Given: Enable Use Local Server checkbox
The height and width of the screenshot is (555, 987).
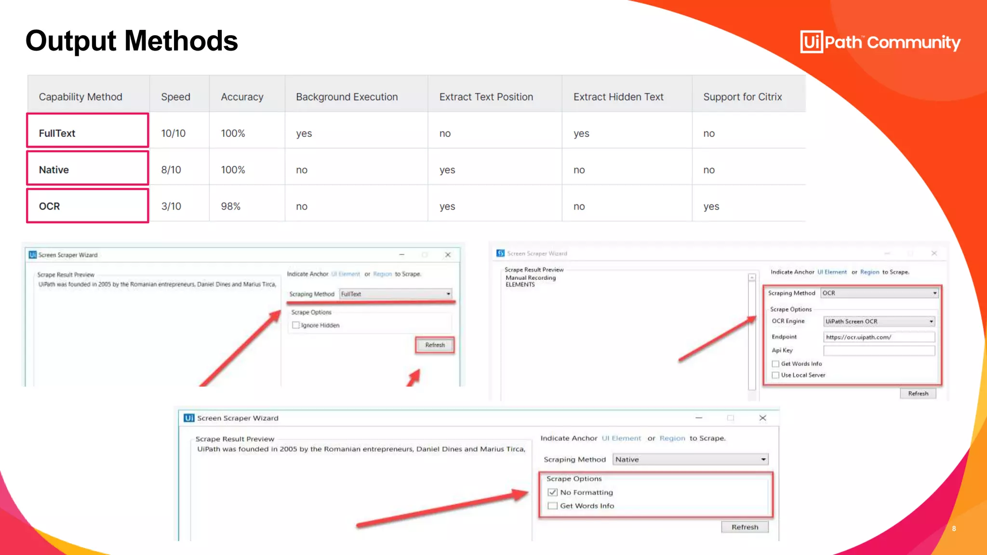Looking at the screenshot, I should point(775,375).
